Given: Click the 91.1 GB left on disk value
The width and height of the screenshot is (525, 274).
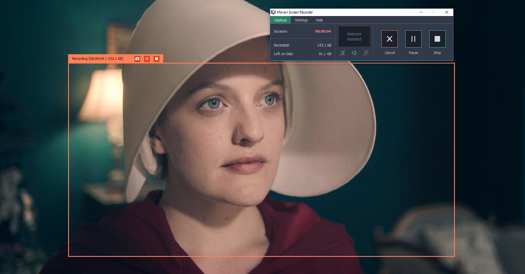Looking at the screenshot, I should pyautogui.click(x=325, y=54).
